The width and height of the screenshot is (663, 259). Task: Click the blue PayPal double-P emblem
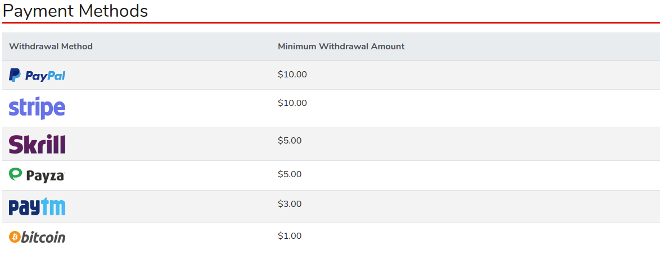point(15,75)
